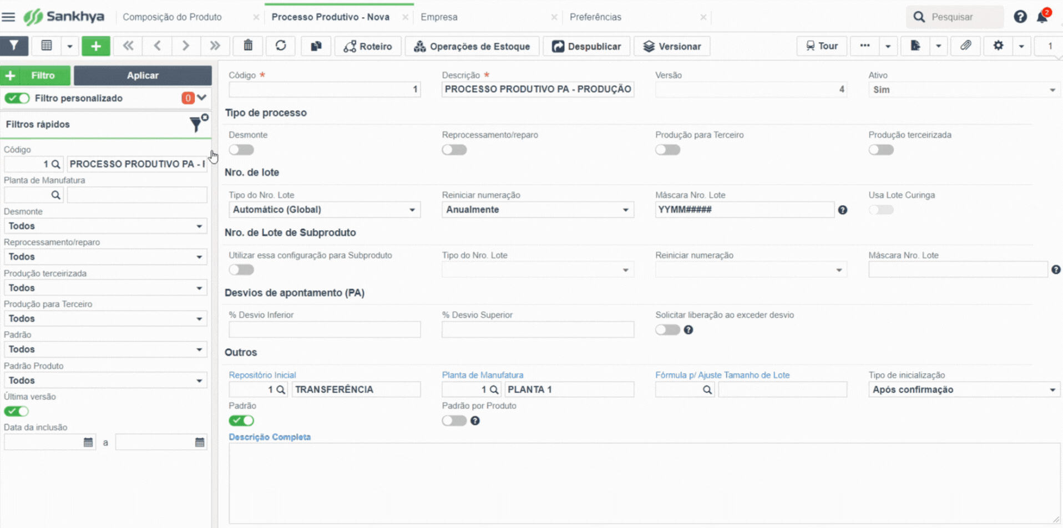Screen dimensions: 1063x528
Task: Go to the previous record
Action: pos(157,46)
